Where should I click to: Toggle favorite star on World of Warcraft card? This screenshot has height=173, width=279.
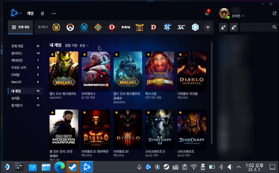point(52,55)
